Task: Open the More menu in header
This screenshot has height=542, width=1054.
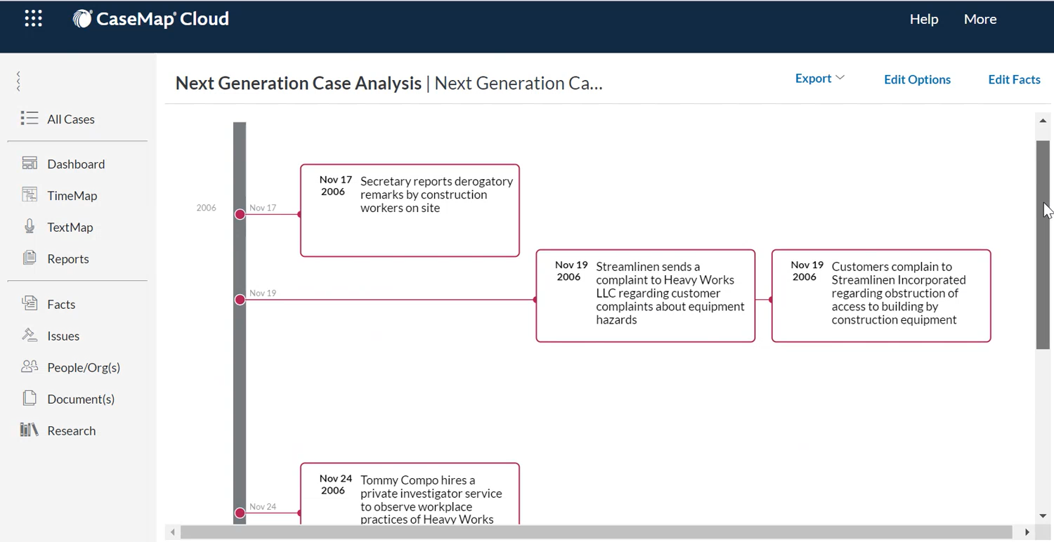Action: (x=980, y=20)
